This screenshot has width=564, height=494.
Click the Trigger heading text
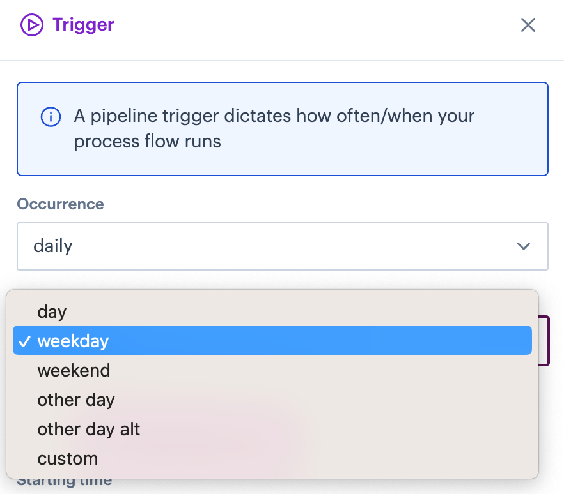[x=83, y=26]
